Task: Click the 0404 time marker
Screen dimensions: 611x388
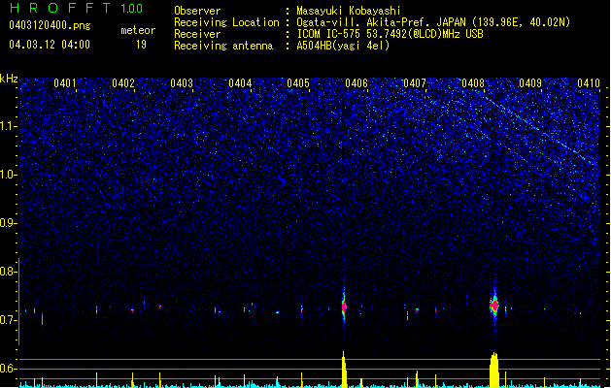Action: 240,83
